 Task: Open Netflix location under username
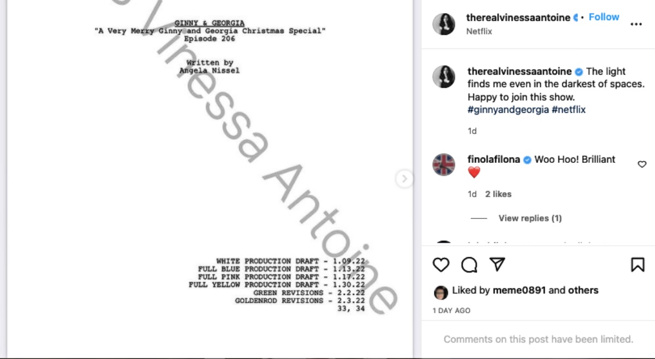tap(479, 32)
